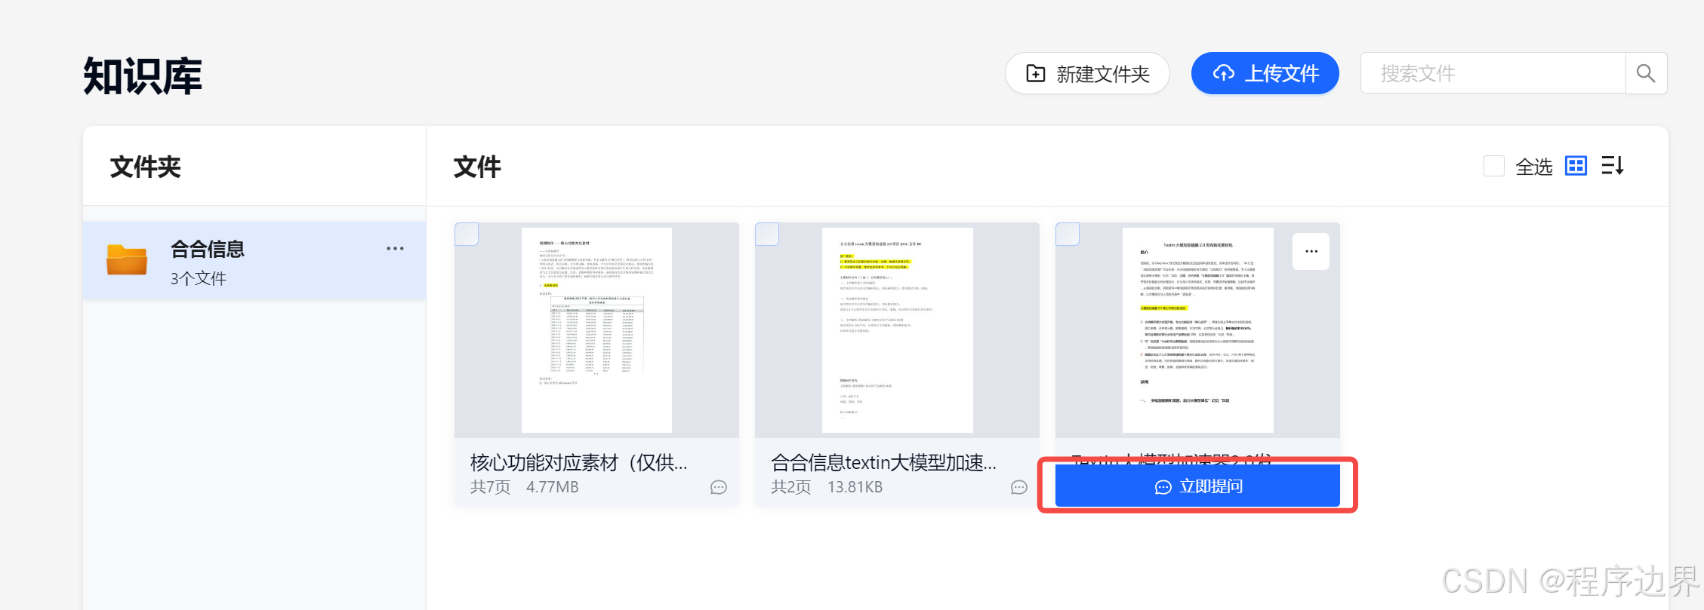Open the sort order icon
The height and width of the screenshot is (610, 1704).
1612,166
